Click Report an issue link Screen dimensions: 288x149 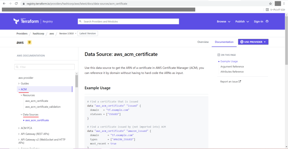click(x=230, y=81)
